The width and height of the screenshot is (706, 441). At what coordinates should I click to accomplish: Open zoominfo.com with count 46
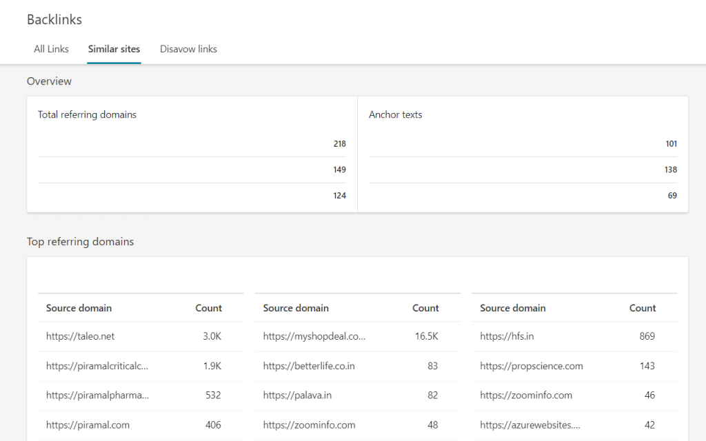526,395
